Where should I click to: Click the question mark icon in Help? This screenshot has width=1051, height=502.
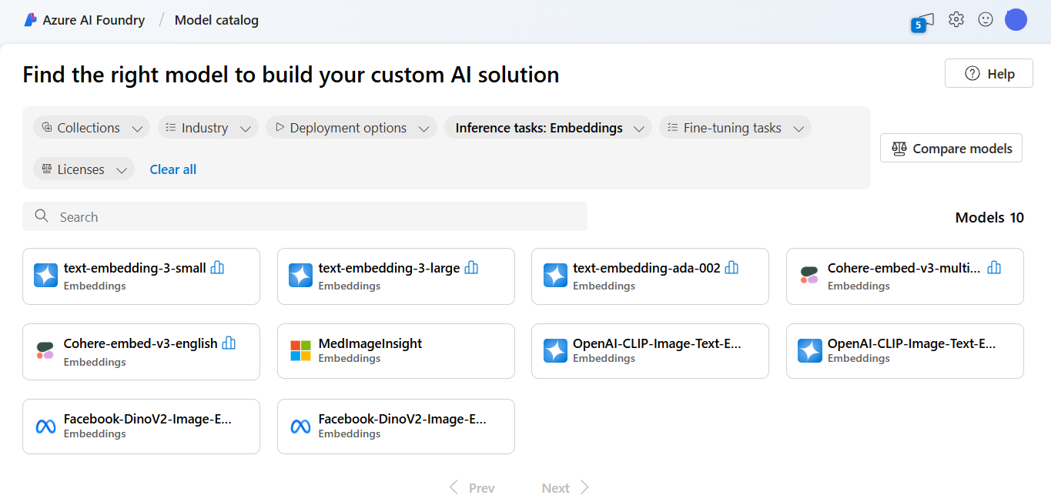[x=972, y=74]
